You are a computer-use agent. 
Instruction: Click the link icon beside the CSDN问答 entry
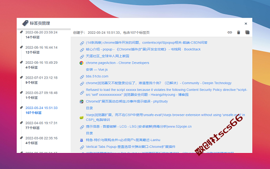click(x=82, y=43)
